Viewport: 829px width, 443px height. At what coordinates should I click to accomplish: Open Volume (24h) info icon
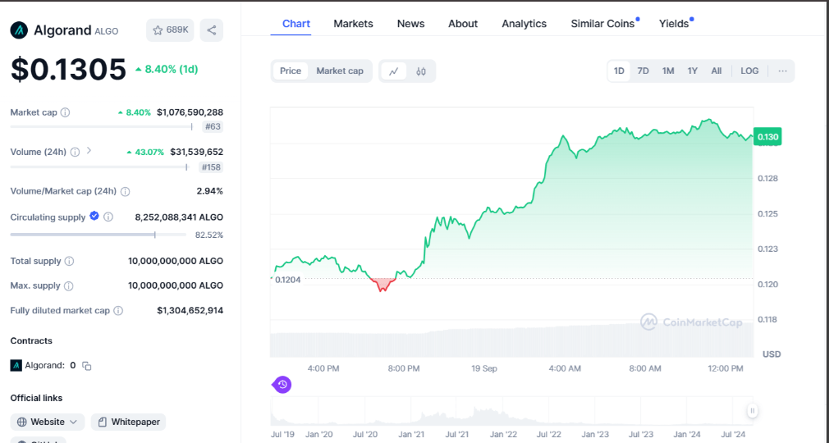pyautogui.click(x=75, y=152)
